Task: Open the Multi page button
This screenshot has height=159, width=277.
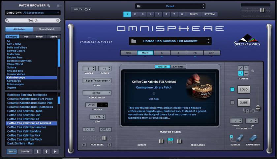Action: click(x=194, y=14)
